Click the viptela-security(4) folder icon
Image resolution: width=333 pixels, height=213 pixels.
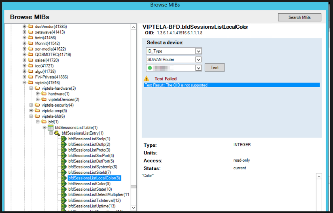point(37,105)
